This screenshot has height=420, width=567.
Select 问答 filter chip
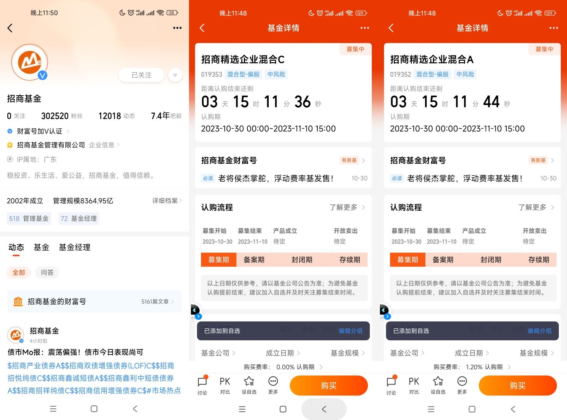click(x=47, y=273)
